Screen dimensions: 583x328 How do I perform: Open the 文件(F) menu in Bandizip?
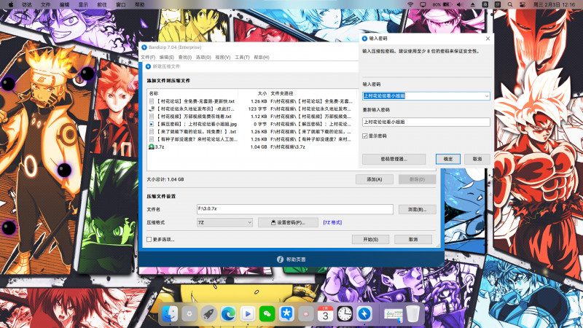coord(147,57)
